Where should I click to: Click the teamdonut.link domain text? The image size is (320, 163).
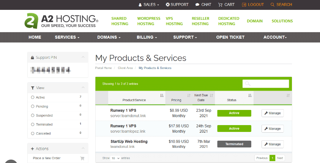pos(123,146)
